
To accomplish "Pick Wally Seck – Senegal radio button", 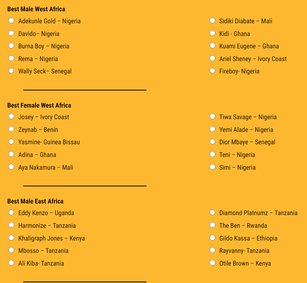I will coord(11,71).
